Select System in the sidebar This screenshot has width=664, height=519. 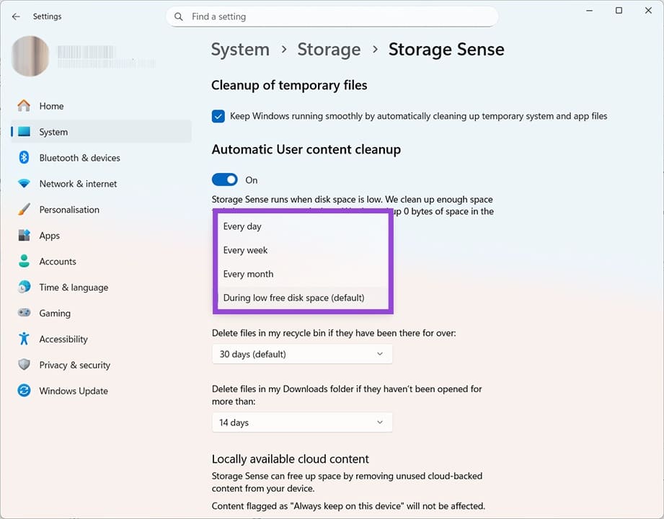point(53,131)
